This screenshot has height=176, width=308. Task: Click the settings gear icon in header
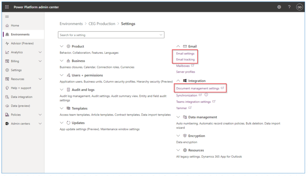pos(278,7)
